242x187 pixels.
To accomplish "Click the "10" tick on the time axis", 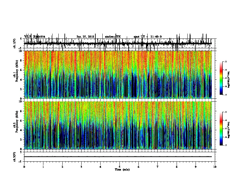I will point(215,167).
